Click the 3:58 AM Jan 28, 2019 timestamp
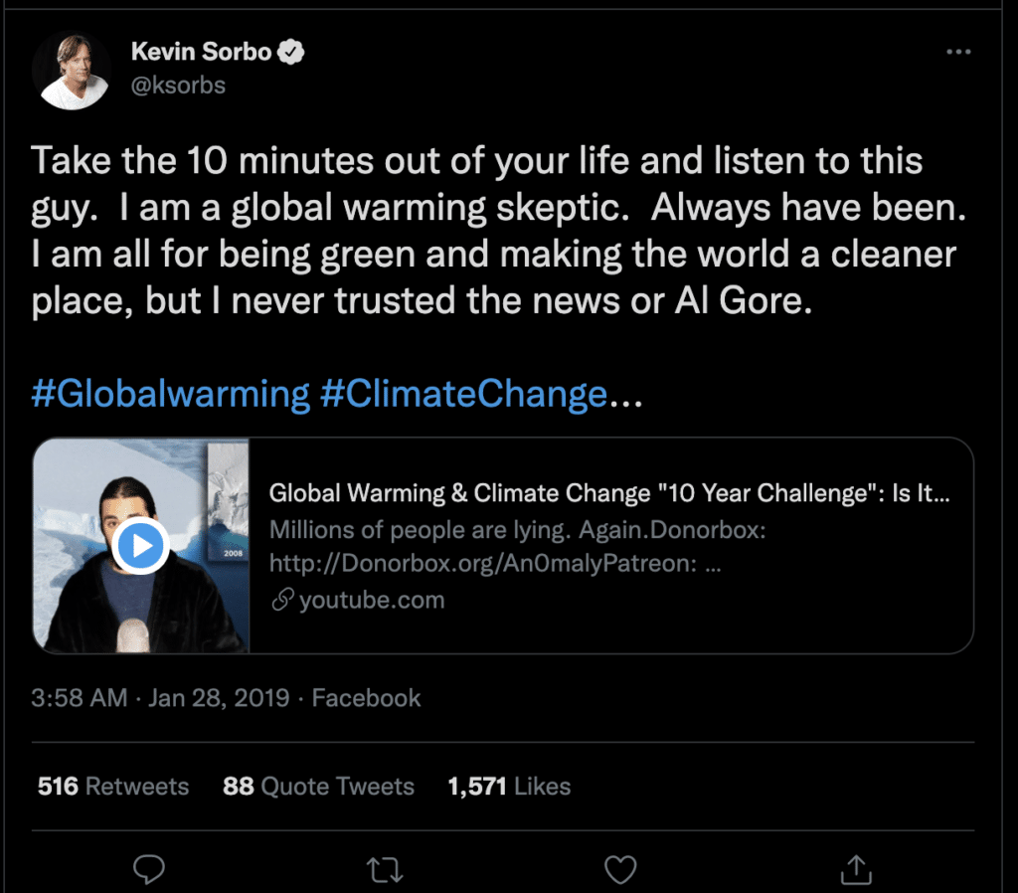 [160, 698]
